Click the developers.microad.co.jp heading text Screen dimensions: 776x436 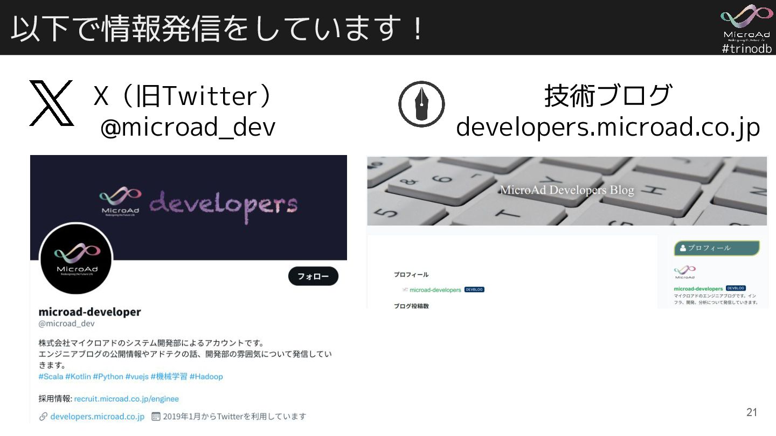tap(608, 127)
